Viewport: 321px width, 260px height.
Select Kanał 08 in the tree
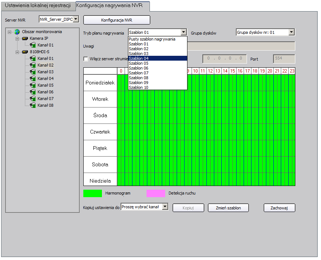pyautogui.click(x=45, y=105)
